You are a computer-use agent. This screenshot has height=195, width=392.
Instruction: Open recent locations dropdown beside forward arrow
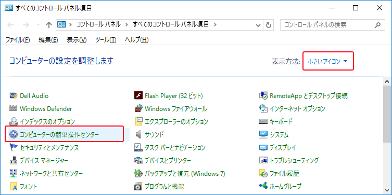click(x=38, y=25)
